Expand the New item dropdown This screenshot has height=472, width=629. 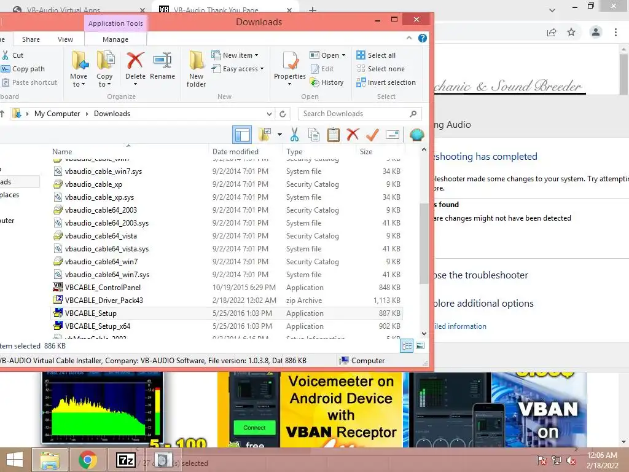pos(256,55)
